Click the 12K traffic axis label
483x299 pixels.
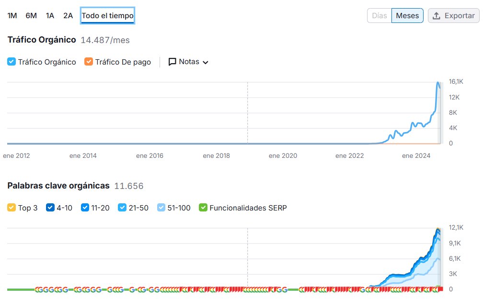coord(454,97)
